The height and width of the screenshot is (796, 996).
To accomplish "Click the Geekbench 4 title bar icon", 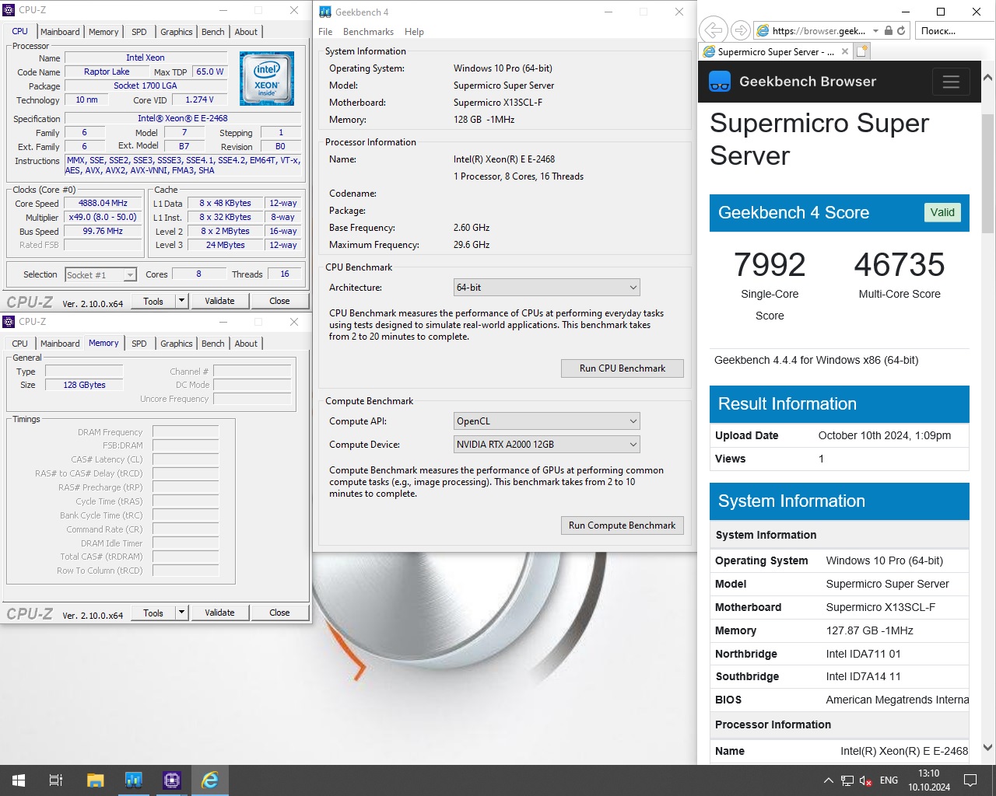I will click(325, 12).
